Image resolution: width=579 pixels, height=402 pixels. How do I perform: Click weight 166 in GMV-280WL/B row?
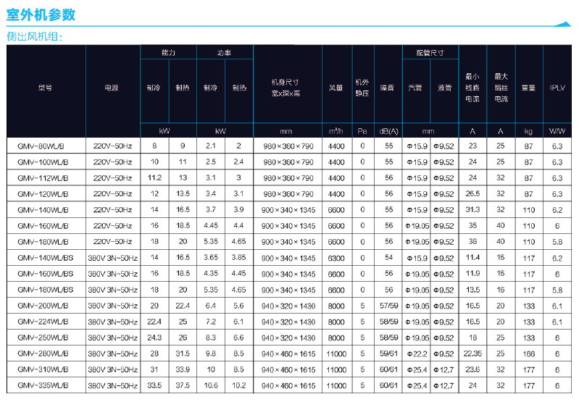[529, 354]
